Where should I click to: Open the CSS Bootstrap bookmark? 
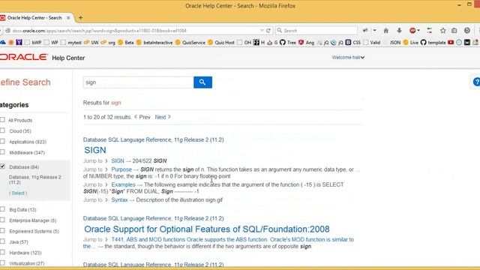tap(353, 43)
